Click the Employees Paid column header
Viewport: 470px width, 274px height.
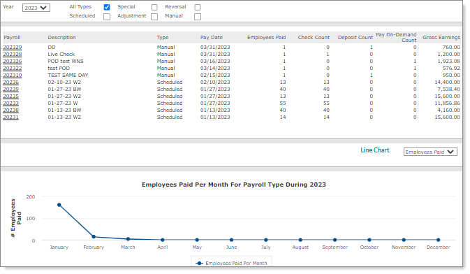(267, 38)
